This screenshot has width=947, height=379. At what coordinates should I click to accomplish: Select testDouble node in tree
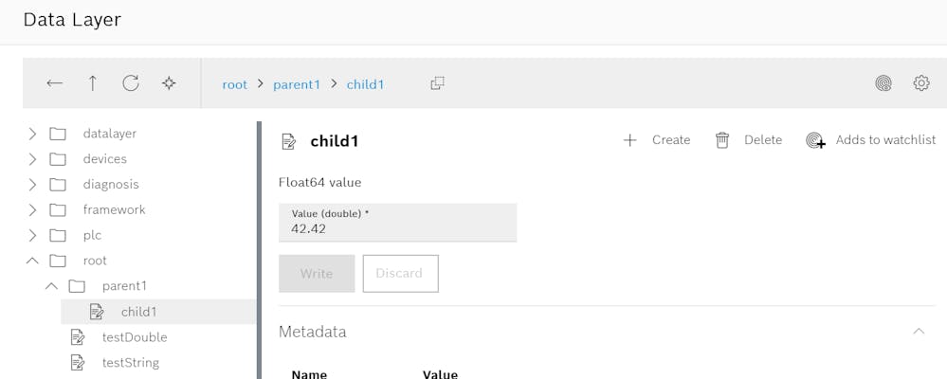(134, 337)
